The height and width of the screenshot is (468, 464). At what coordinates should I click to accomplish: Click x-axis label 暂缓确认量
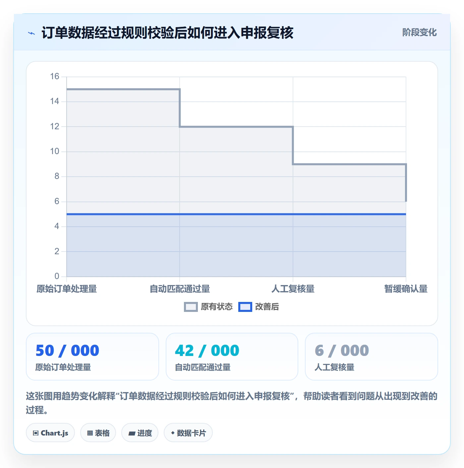pyautogui.click(x=406, y=289)
